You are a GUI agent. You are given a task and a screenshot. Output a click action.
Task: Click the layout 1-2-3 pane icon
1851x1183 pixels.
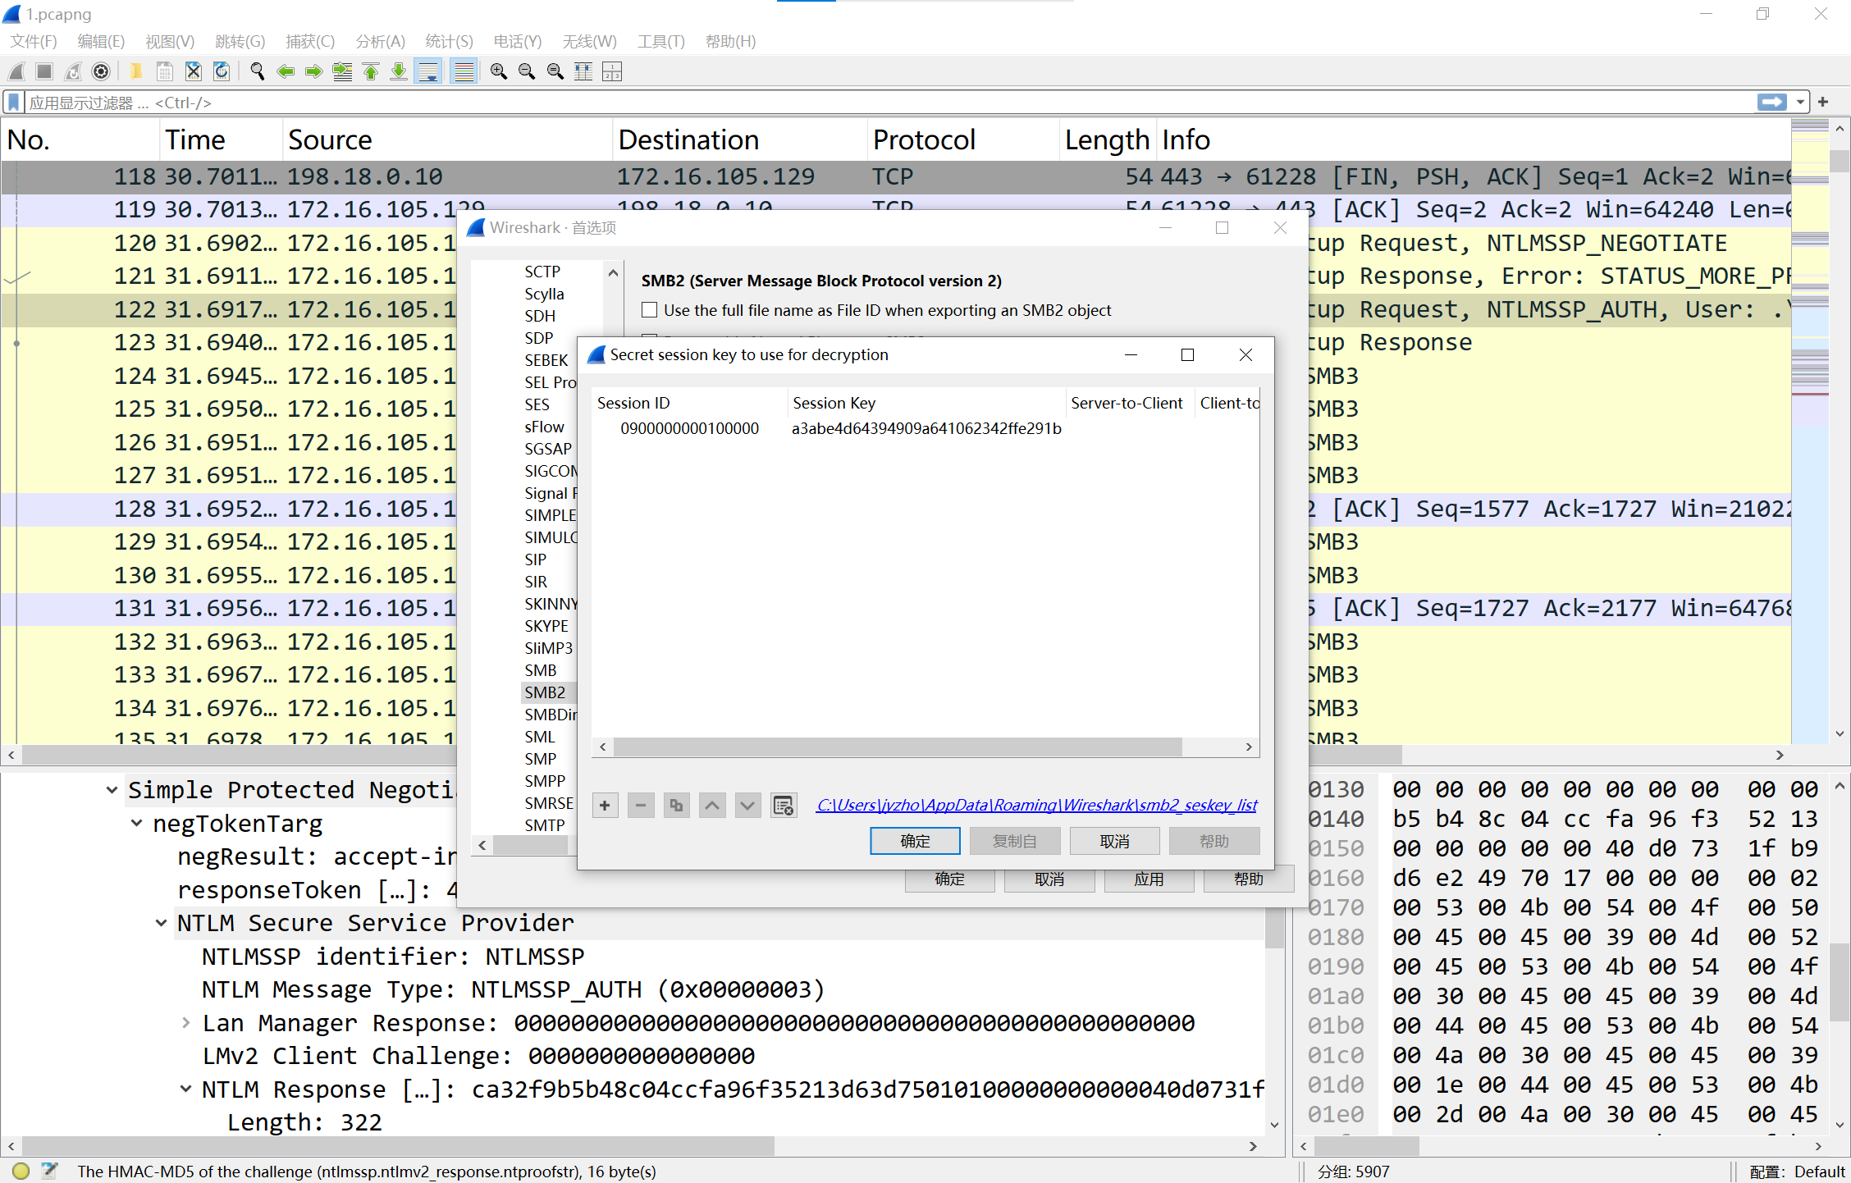612,72
